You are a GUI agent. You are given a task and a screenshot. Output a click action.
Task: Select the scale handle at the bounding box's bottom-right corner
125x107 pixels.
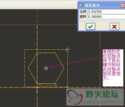[x=67, y=87]
